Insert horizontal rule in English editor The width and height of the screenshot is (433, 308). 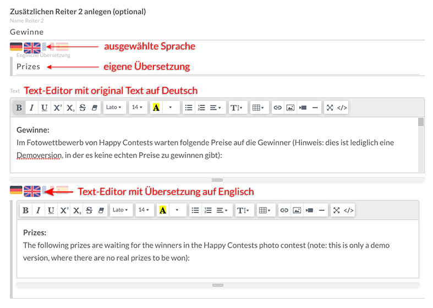tap(322, 210)
